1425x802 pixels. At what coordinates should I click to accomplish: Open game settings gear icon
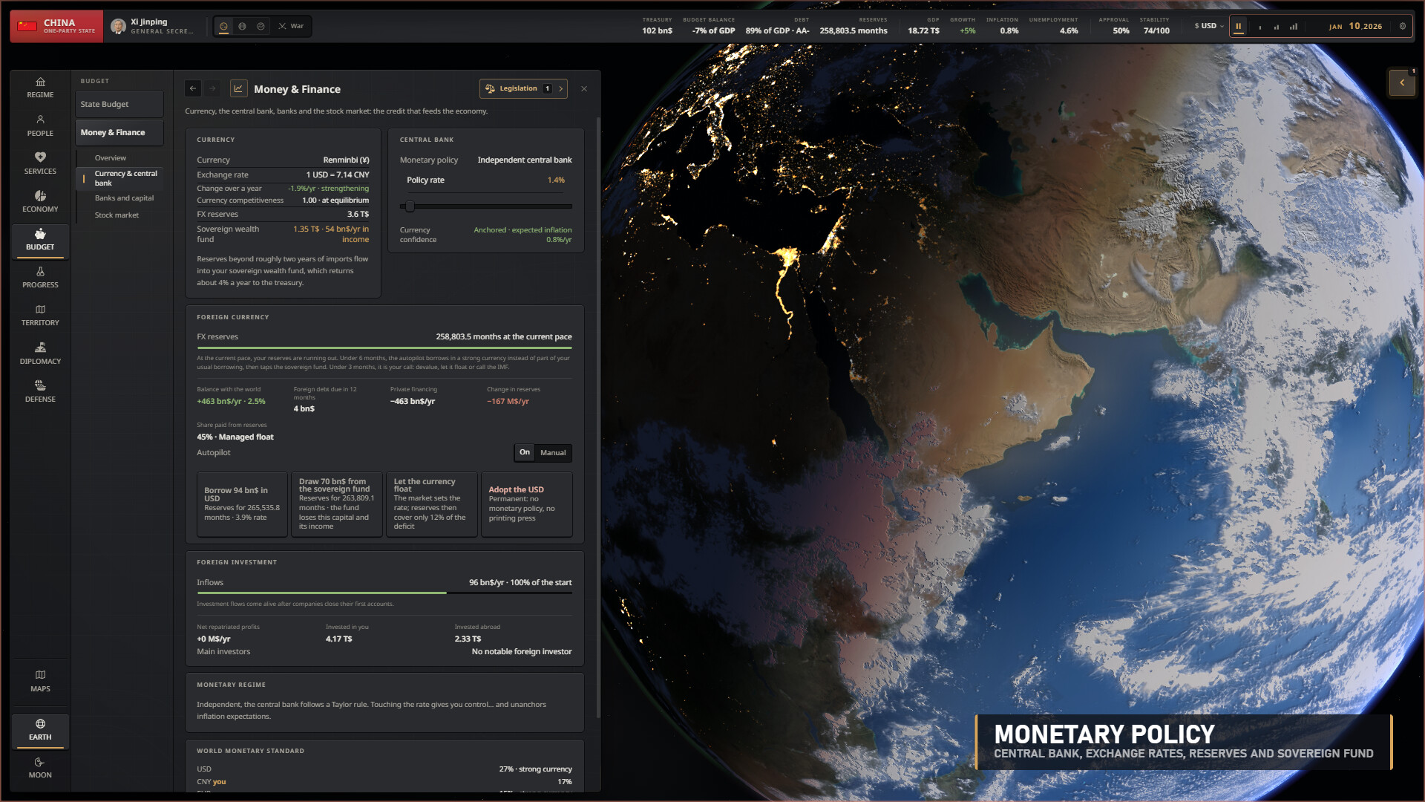click(1402, 26)
